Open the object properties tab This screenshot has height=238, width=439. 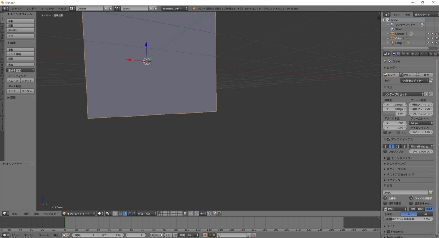click(412, 54)
